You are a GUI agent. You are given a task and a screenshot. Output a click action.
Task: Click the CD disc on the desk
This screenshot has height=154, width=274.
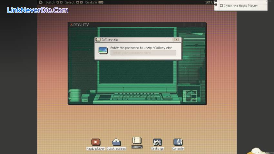(190, 96)
